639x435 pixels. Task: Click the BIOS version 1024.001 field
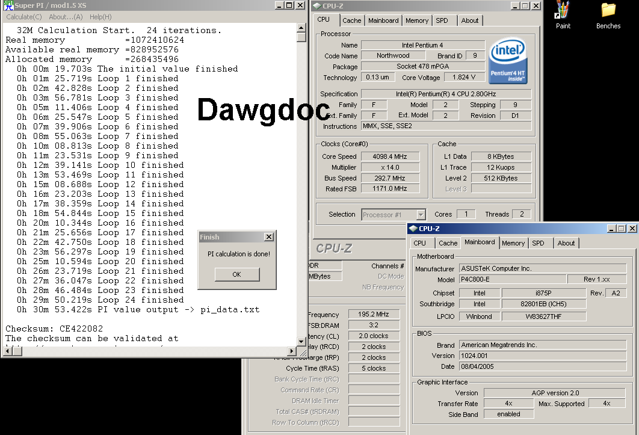pos(543,356)
